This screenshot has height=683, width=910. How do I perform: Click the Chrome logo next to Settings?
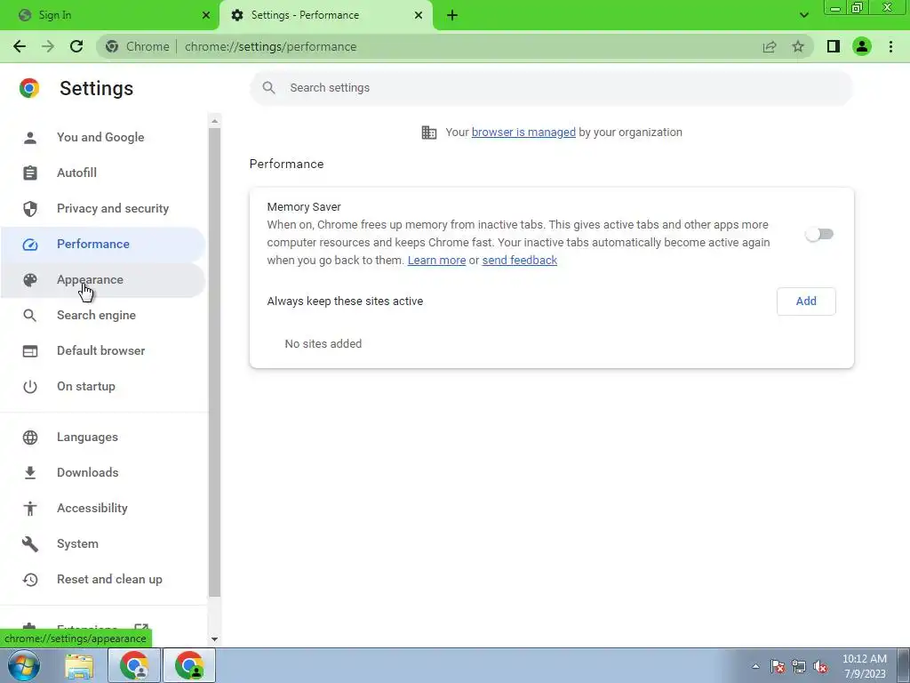[x=29, y=88]
